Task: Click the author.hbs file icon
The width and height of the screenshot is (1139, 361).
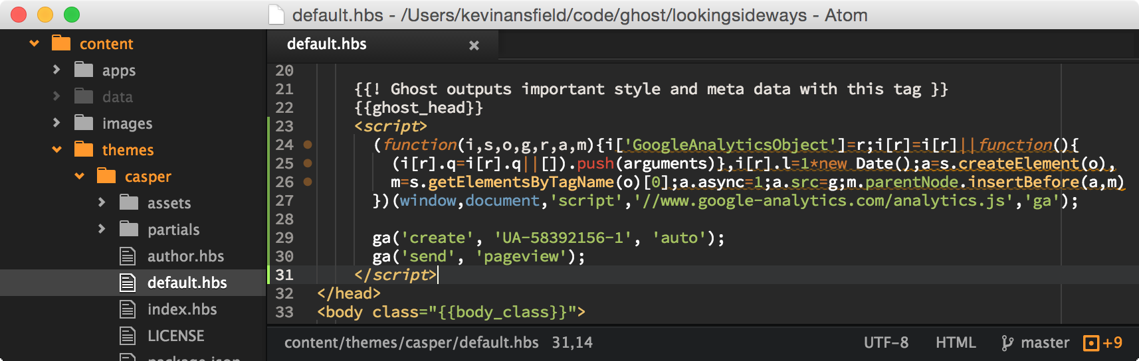Action: [128, 256]
